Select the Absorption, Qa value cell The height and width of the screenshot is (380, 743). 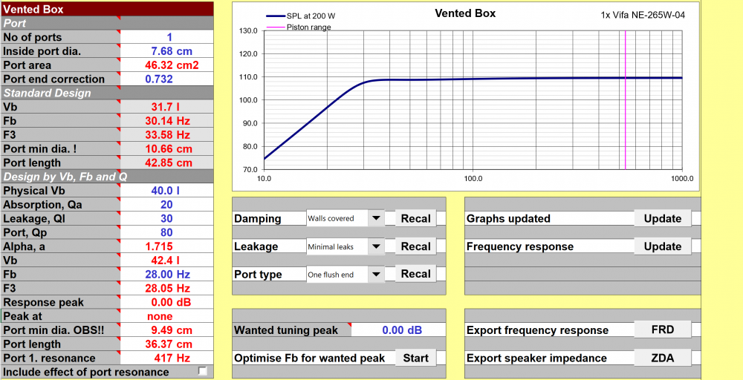tap(169, 205)
